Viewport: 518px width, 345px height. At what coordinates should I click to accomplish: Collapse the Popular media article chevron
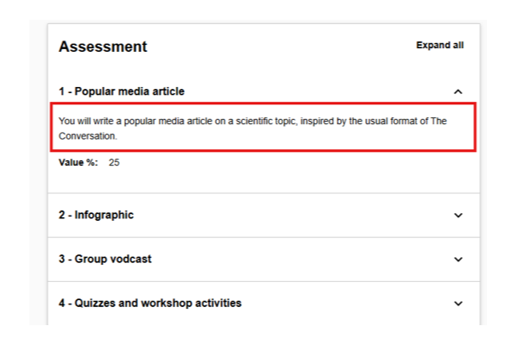tap(458, 91)
